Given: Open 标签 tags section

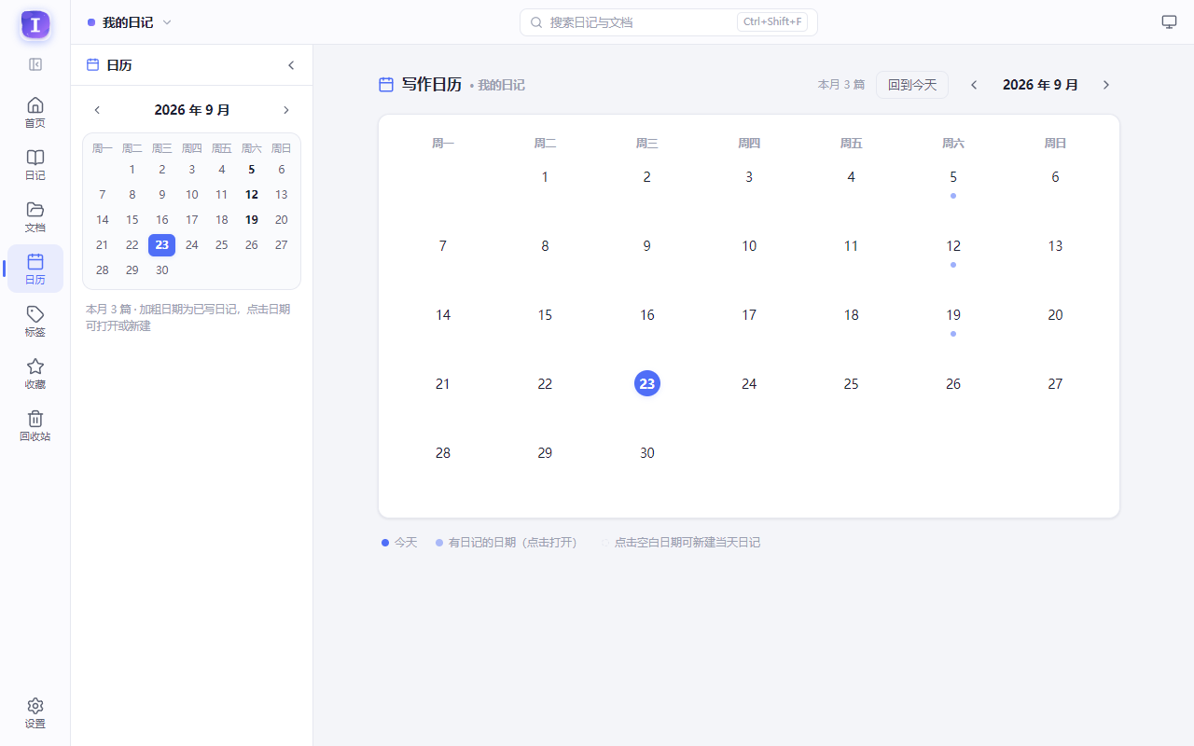Looking at the screenshot, I should [x=35, y=321].
